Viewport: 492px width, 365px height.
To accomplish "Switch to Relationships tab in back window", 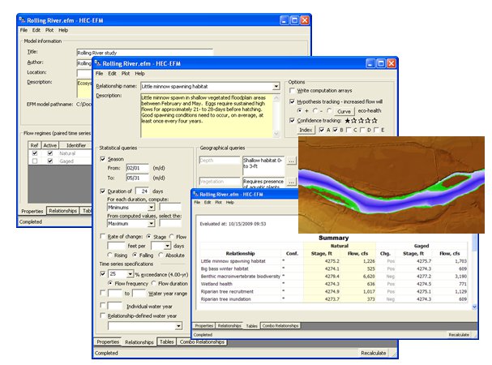I will pos(62,211).
